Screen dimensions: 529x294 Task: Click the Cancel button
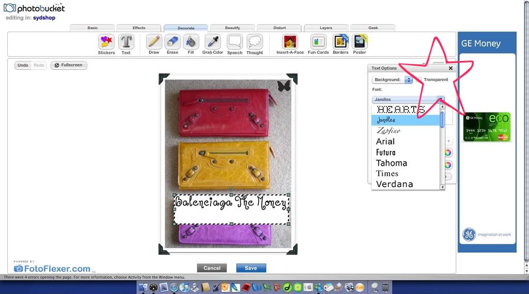tap(212, 268)
